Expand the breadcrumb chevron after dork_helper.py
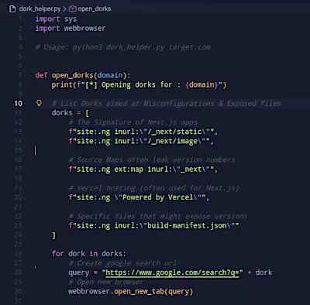310x305 pixels. click(x=64, y=9)
